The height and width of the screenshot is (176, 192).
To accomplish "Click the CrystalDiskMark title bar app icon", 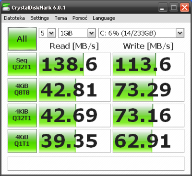I will (6, 7).
